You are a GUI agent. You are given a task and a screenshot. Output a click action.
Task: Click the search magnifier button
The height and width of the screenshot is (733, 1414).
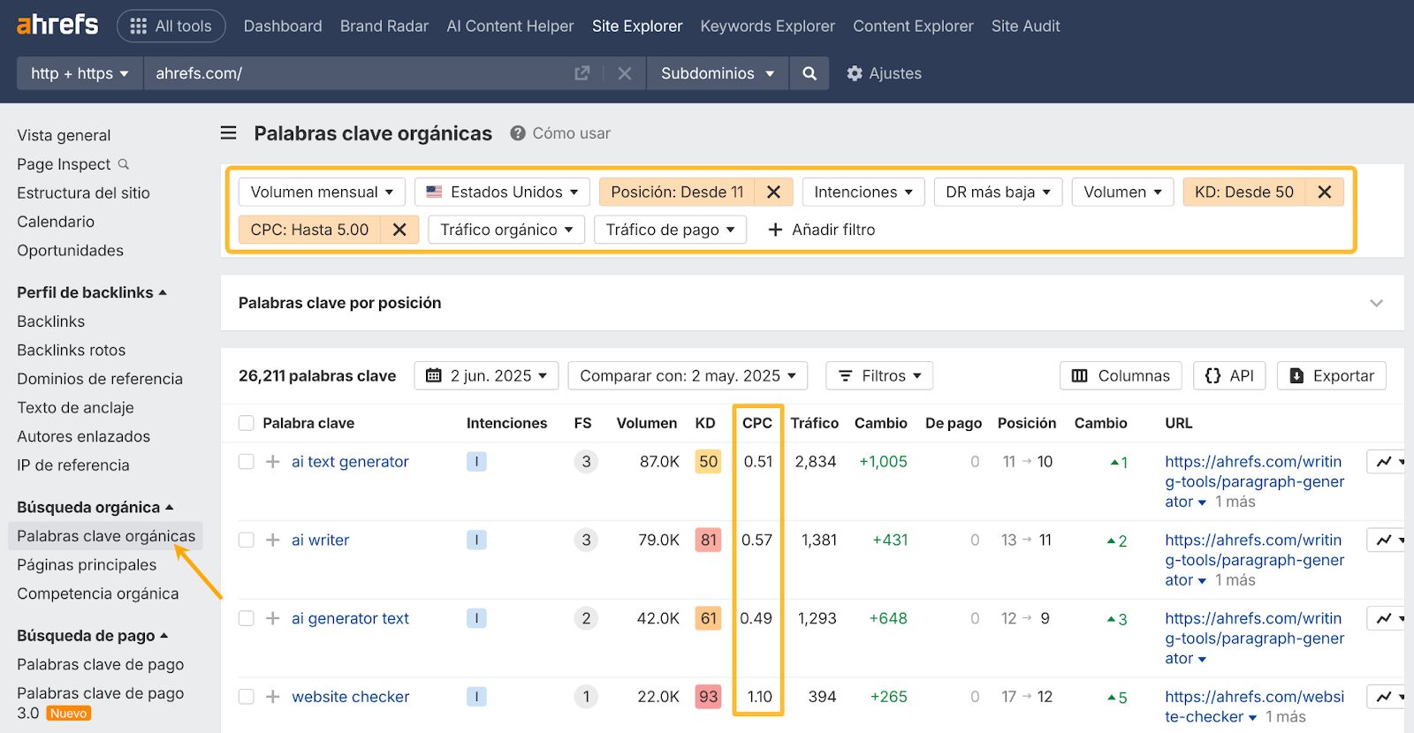810,73
